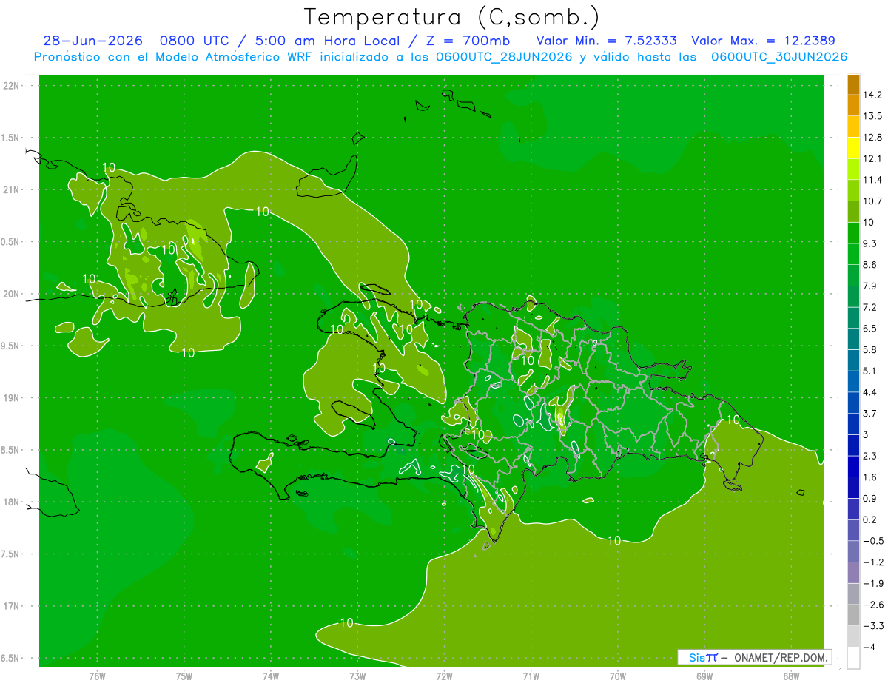This screenshot has width=888, height=686.
Task: Select the "Valor Min. = 7.52333" text
Action: [606, 41]
